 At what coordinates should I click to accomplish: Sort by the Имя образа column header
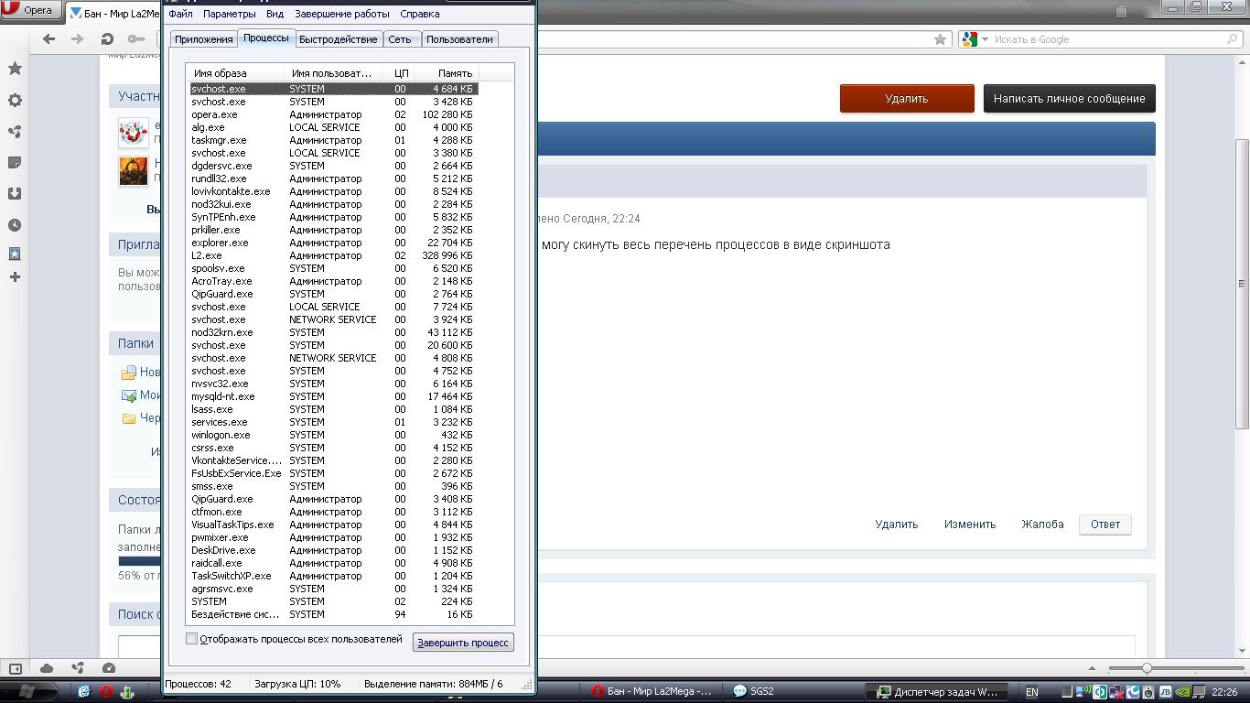click(x=234, y=73)
